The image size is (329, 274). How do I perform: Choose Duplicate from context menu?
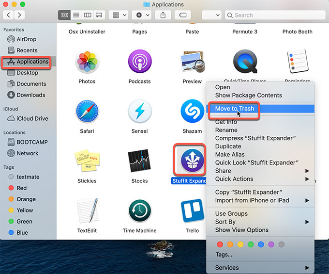coord(260,146)
